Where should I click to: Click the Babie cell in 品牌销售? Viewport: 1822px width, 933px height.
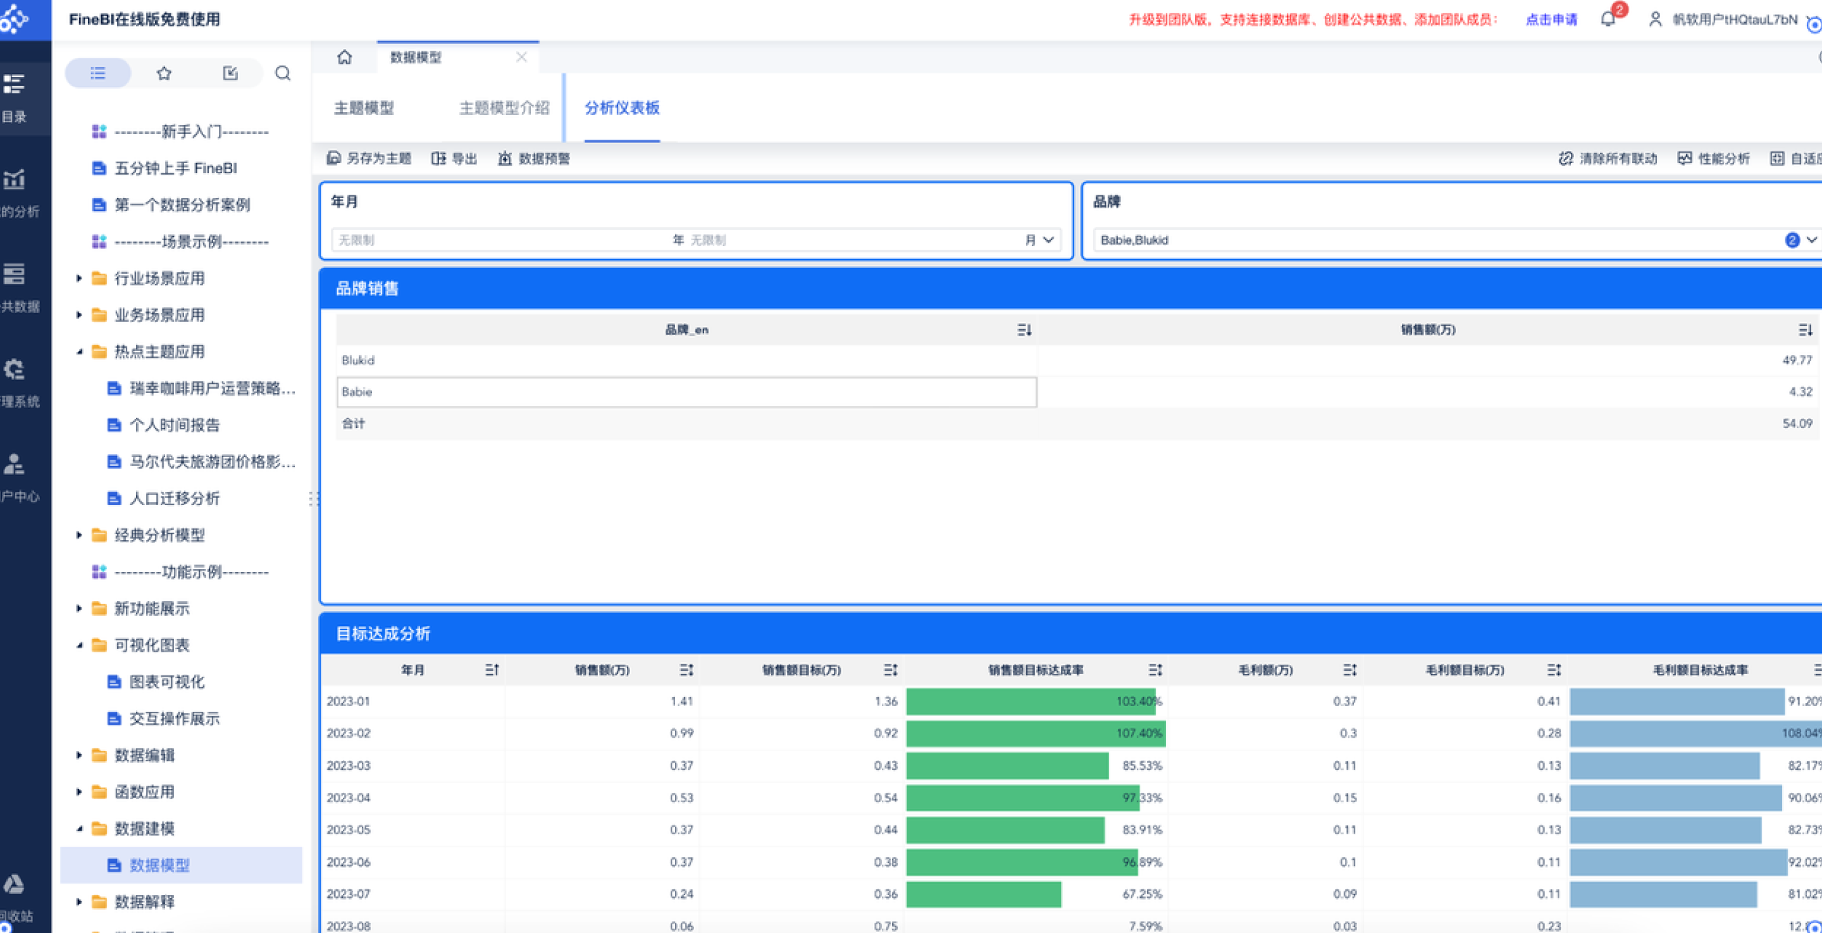pos(687,391)
